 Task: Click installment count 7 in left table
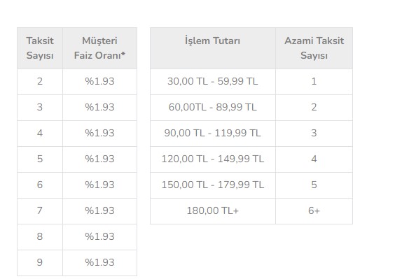pyautogui.click(x=40, y=211)
